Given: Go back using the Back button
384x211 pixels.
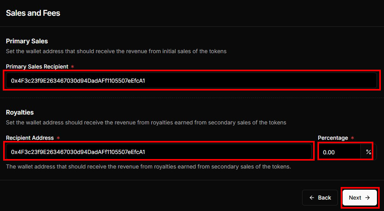Looking at the screenshot, I should coord(320,198).
